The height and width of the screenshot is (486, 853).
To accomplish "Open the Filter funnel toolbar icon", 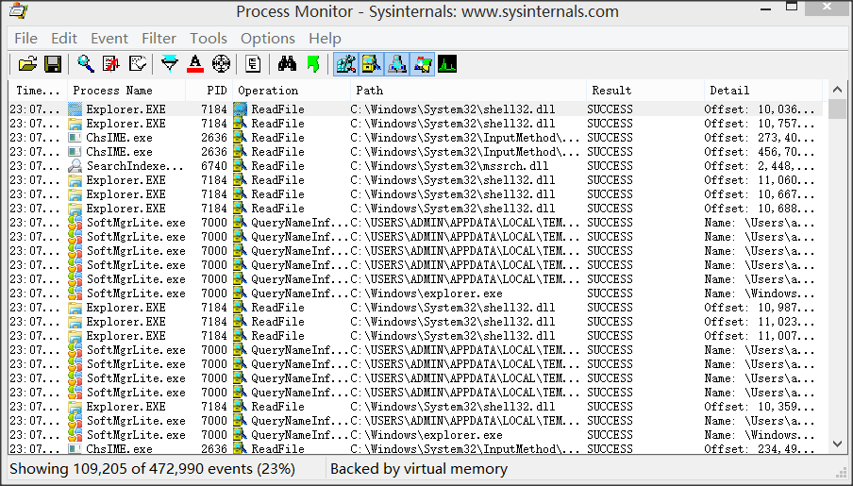I will [x=170, y=64].
